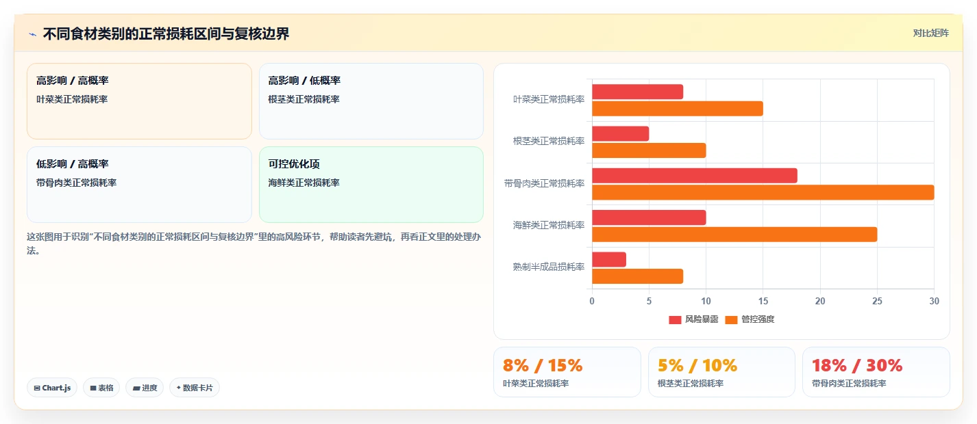Click the sparkle icon in 数据卡片 chip
The width and height of the screenshot is (977, 424).
click(x=179, y=388)
